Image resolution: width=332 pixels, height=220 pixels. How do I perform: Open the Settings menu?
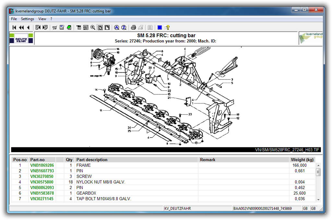[28, 19]
